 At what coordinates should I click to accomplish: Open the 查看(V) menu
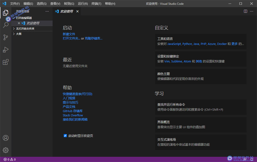(55, 3)
